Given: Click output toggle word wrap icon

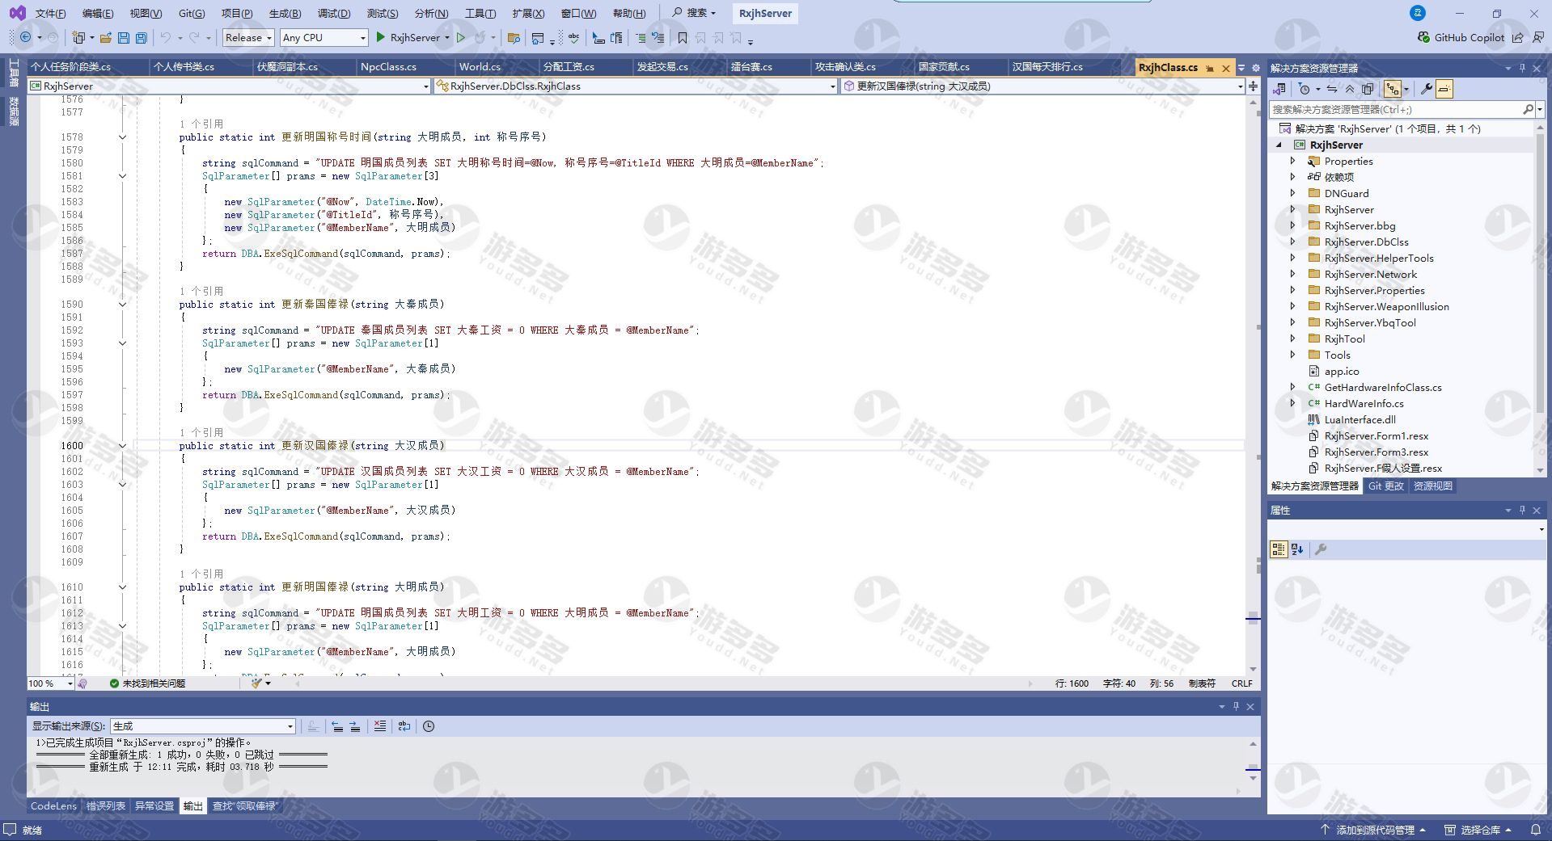Looking at the screenshot, I should [404, 726].
